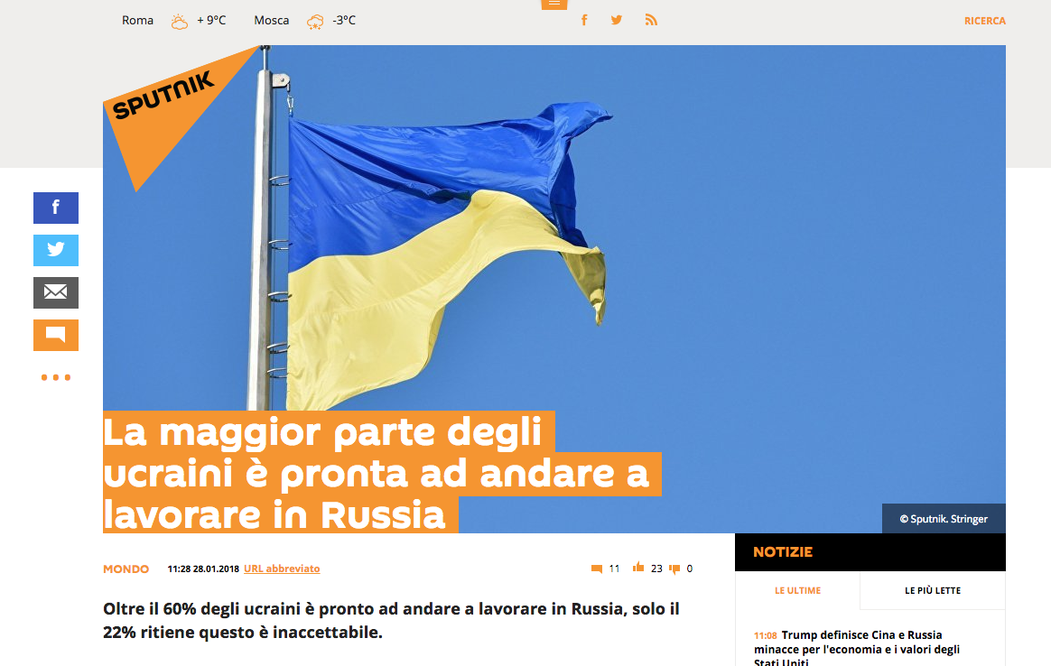The image size is (1051, 666).
Task: Click the URL abbreviato link
Action: coord(282,569)
